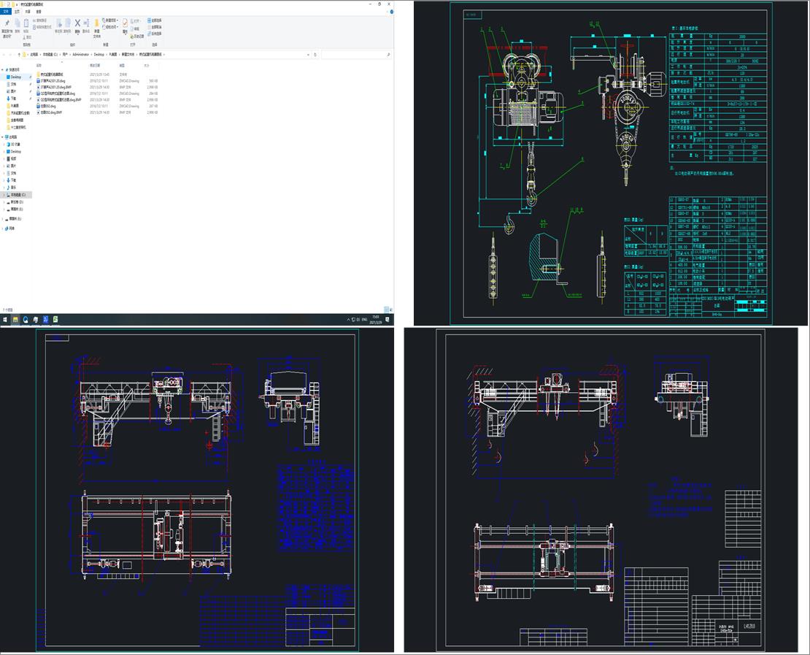
Task: Click the Rename icon in ribbon
Action: pyautogui.click(x=86, y=23)
